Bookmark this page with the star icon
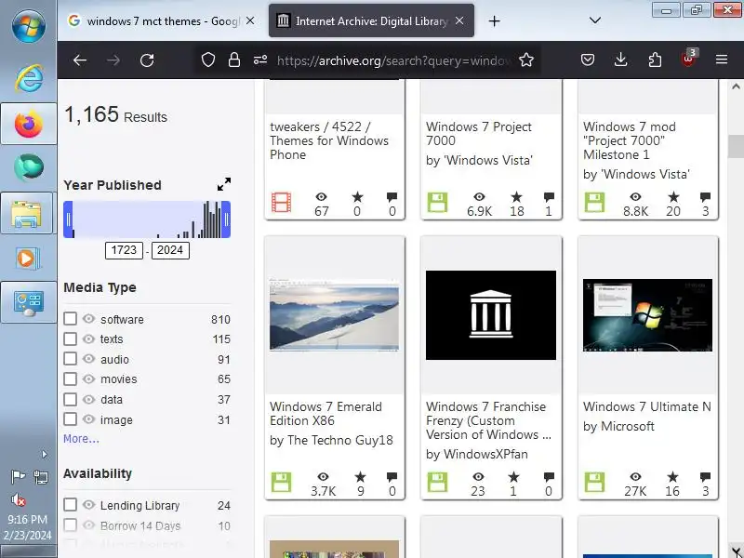 pyautogui.click(x=526, y=60)
